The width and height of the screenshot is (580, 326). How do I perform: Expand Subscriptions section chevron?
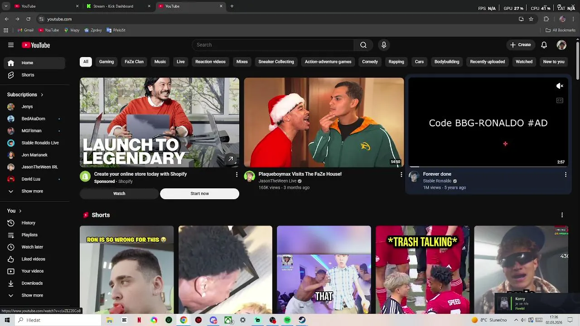pos(42,95)
